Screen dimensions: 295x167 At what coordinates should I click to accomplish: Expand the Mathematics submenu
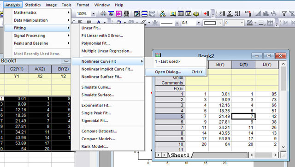click(x=37, y=12)
